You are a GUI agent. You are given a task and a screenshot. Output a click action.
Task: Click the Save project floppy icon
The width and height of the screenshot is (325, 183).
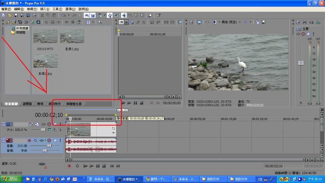click(16, 15)
